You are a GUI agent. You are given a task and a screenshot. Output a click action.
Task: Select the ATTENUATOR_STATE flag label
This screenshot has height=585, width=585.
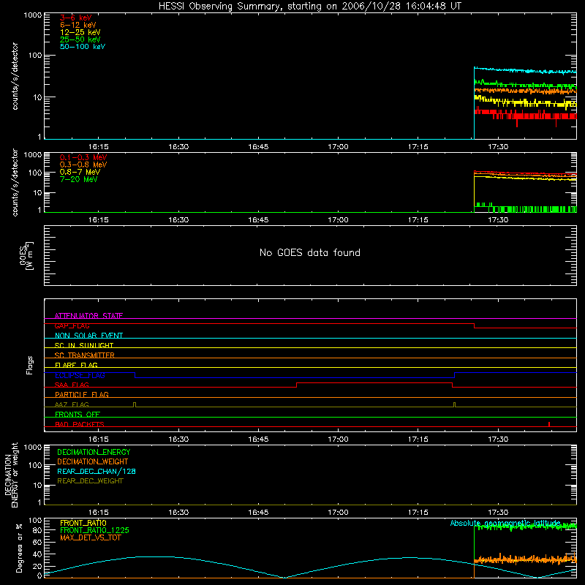point(88,316)
